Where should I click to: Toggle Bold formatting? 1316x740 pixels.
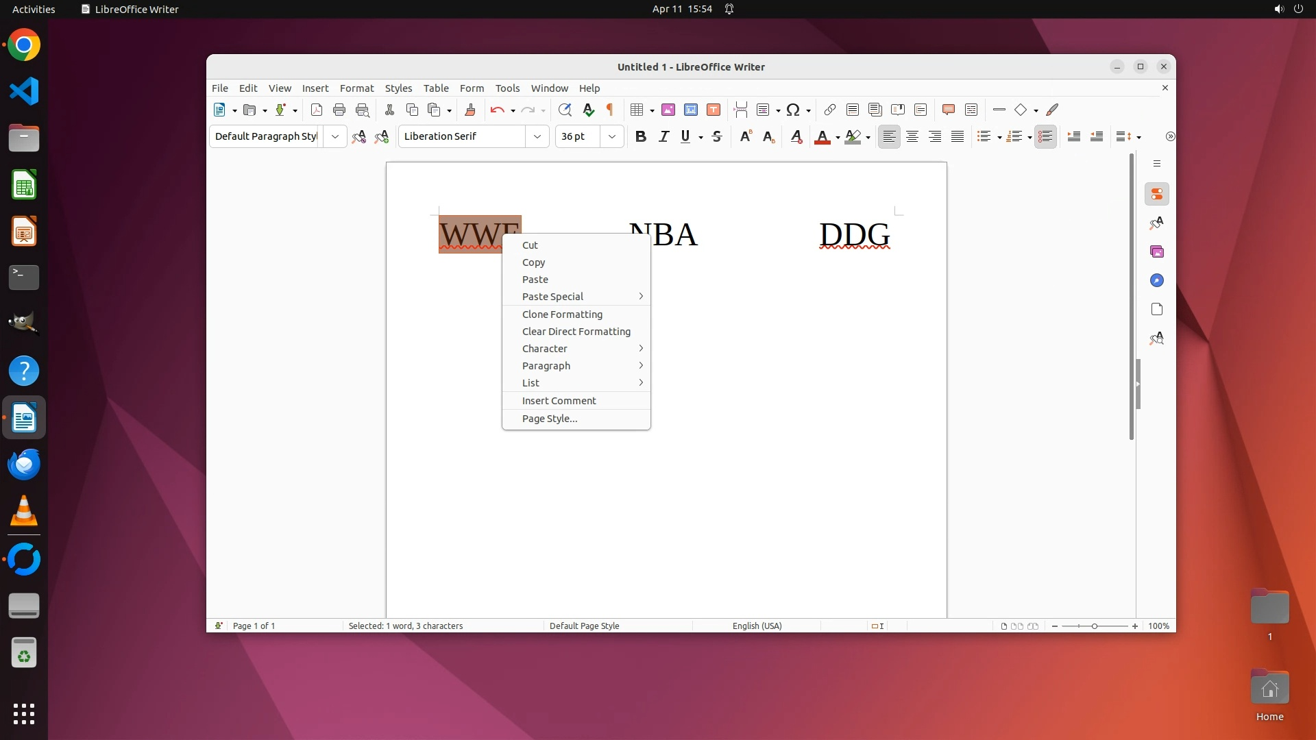coord(640,136)
